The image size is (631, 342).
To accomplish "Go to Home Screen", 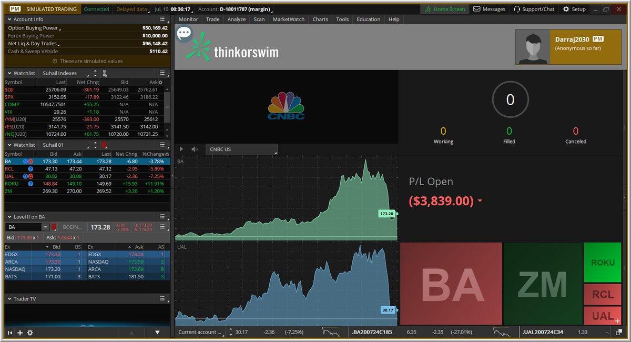I will 445,9.
